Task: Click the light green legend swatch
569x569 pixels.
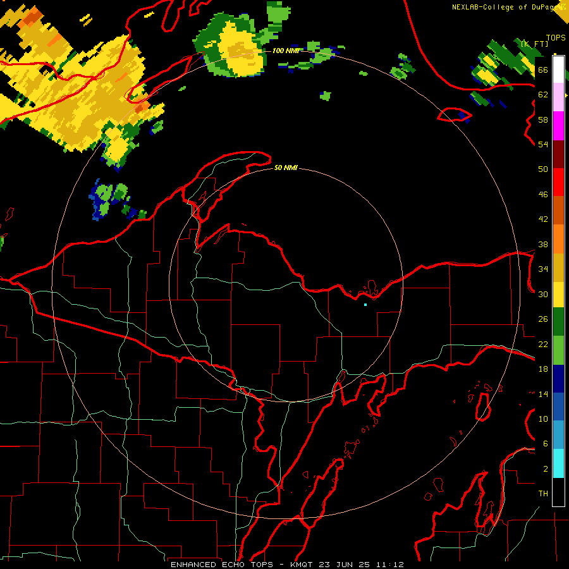Action: (558, 350)
